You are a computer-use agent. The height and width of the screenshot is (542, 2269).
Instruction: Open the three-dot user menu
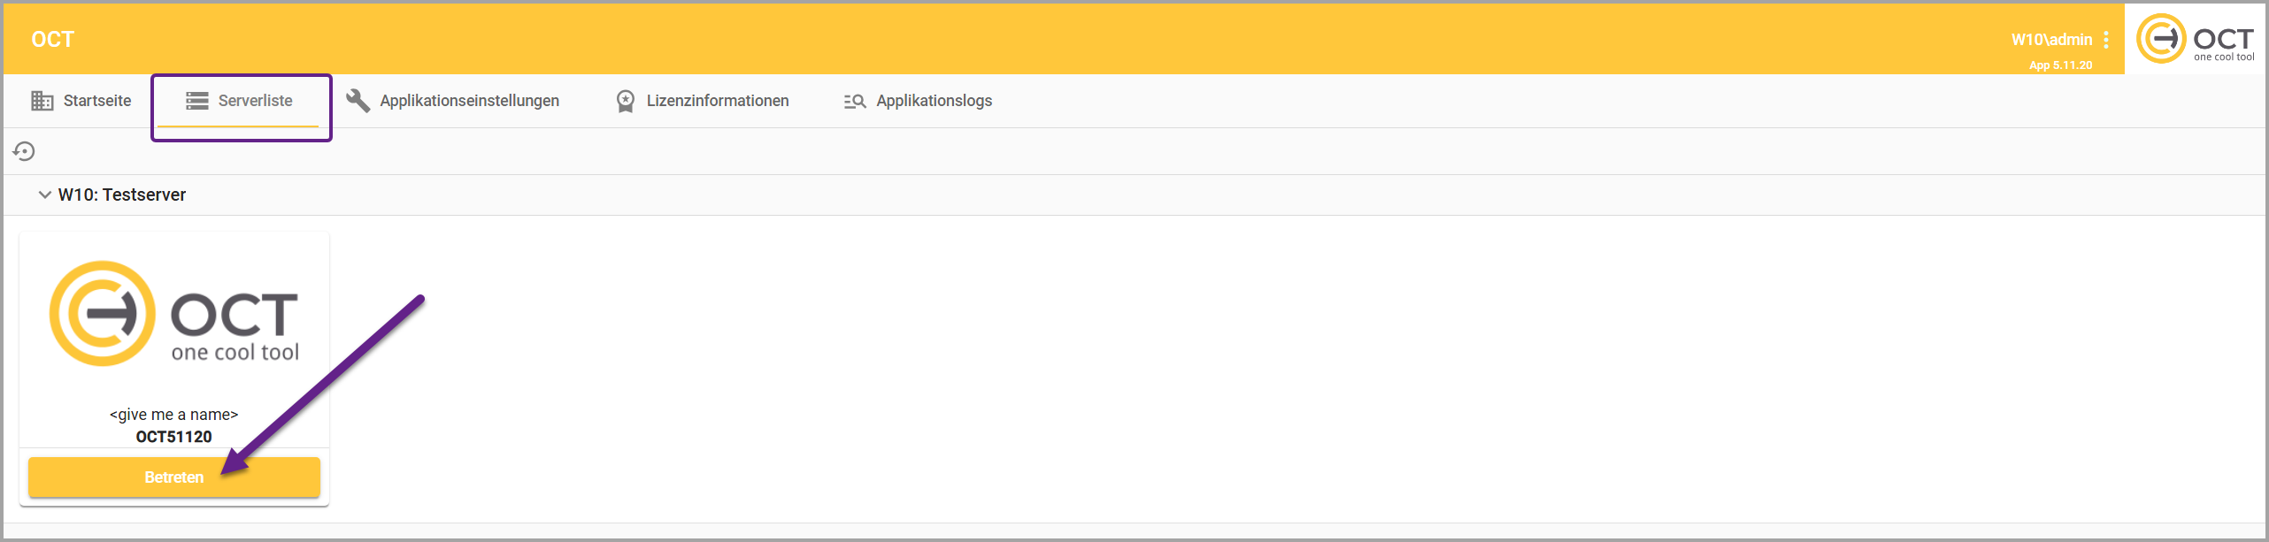click(2106, 40)
